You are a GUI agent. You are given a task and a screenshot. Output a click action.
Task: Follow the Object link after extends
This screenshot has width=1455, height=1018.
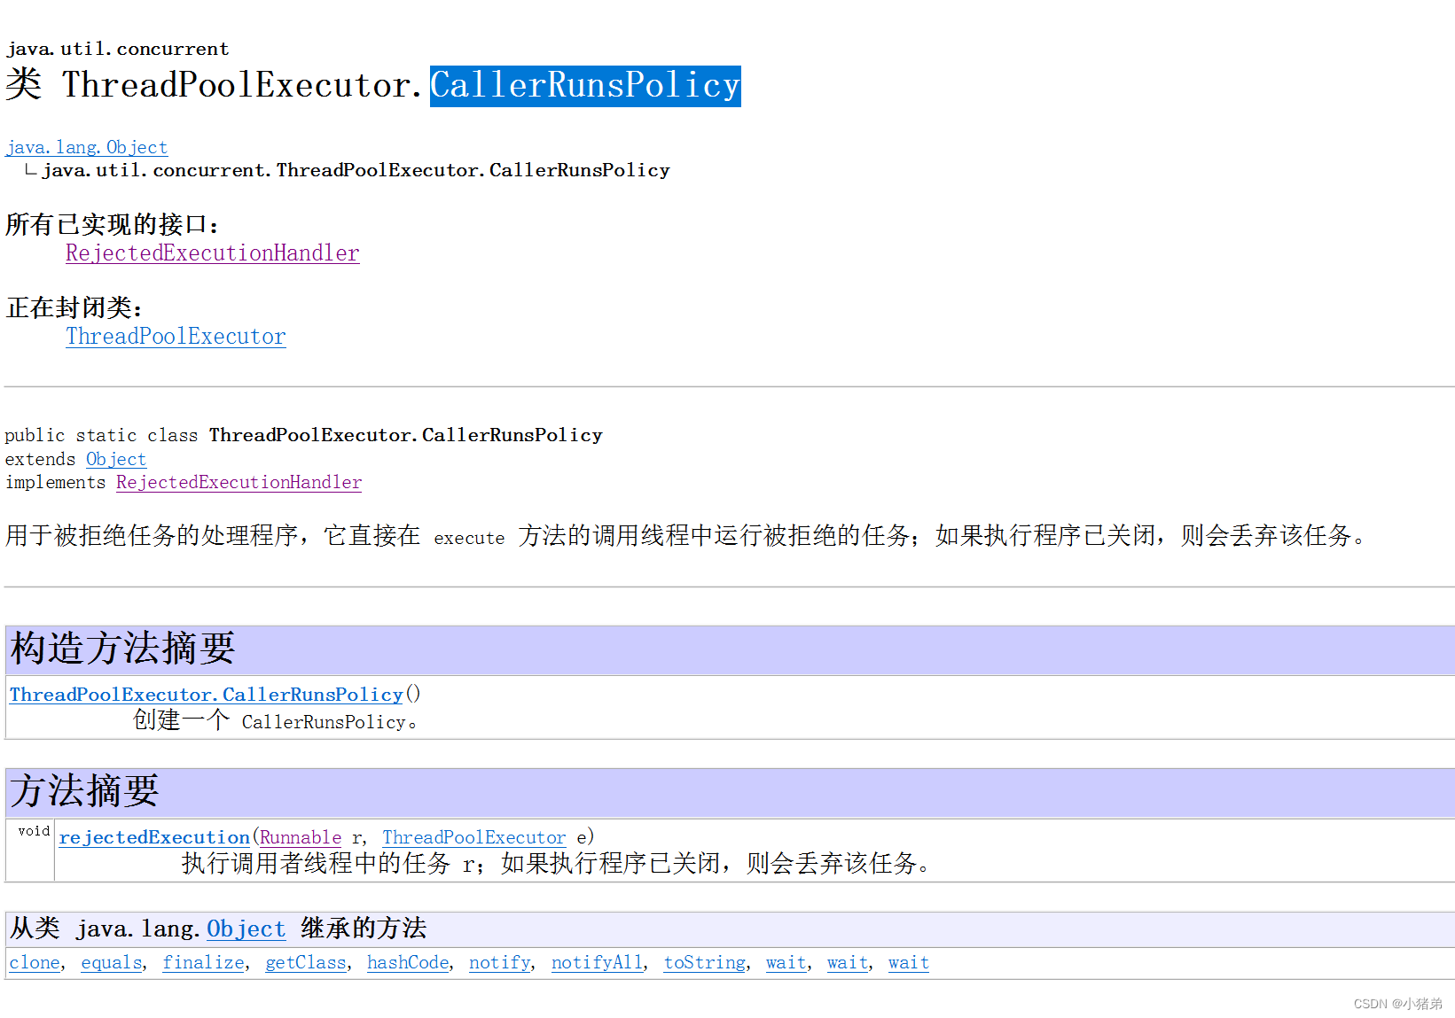point(116,459)
